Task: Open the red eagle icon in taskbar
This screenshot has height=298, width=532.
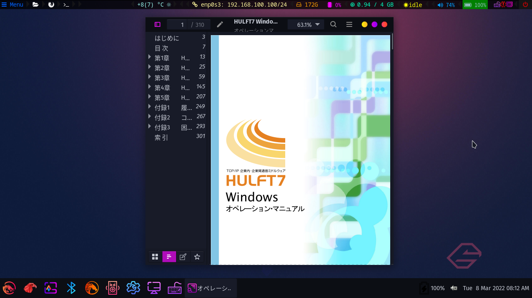Action: click(30, 288)
